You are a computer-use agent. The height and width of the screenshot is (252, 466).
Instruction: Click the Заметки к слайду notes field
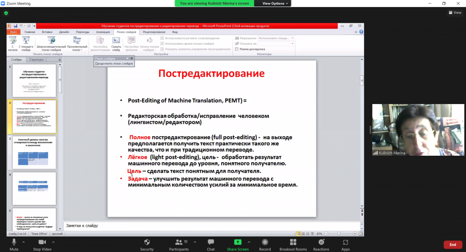(x=212, y=226)
